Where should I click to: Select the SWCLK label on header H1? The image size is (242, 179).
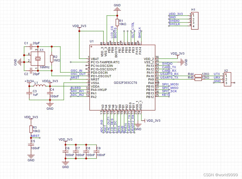point(175,24)
